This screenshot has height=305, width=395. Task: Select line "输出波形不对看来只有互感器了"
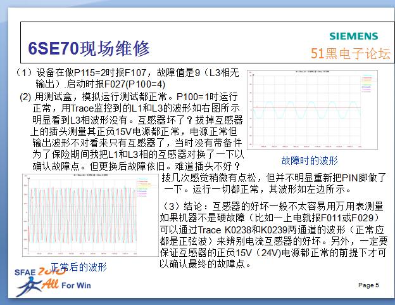click(x=99, y=143)
